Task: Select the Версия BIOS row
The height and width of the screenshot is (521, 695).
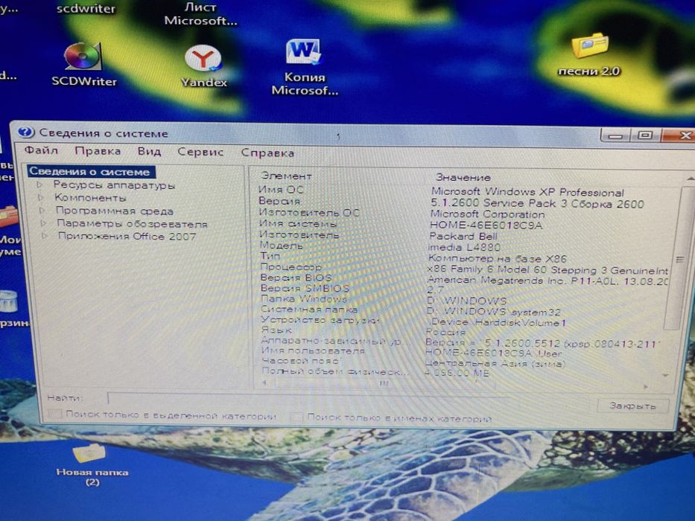Action: pyautogui.click(x=464, y=278)
